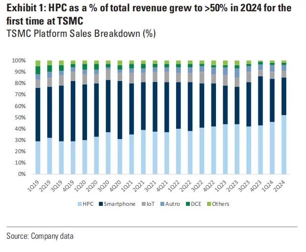Click the HPC legend color swatch
The image size is (306, 252).
80,204
